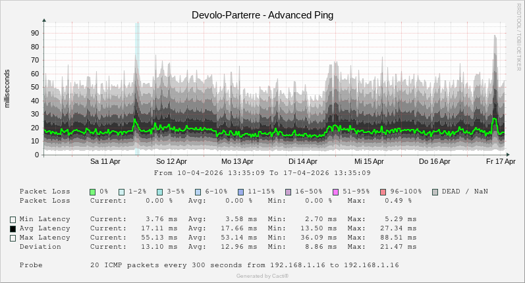Click the green 0% packet loss swatch

pos(93,192)
